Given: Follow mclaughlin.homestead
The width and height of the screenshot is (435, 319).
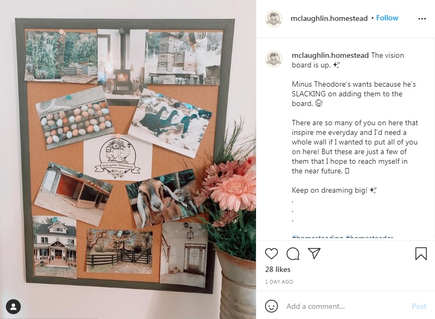Looking at the screenshot, I should pyautogui.click(x=387, y=18).
